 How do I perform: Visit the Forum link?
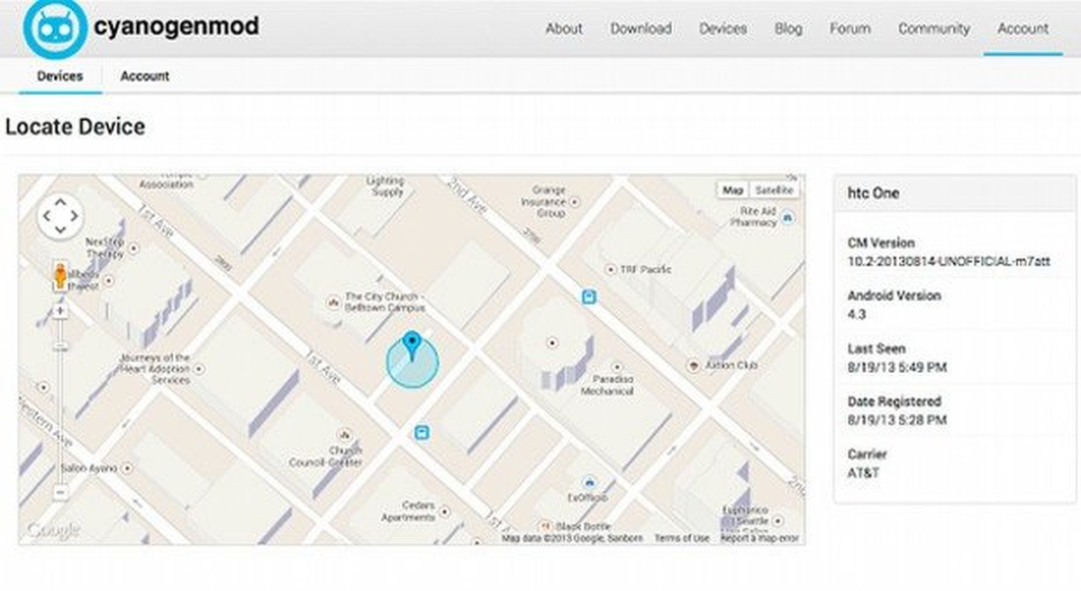coord(849,28)
